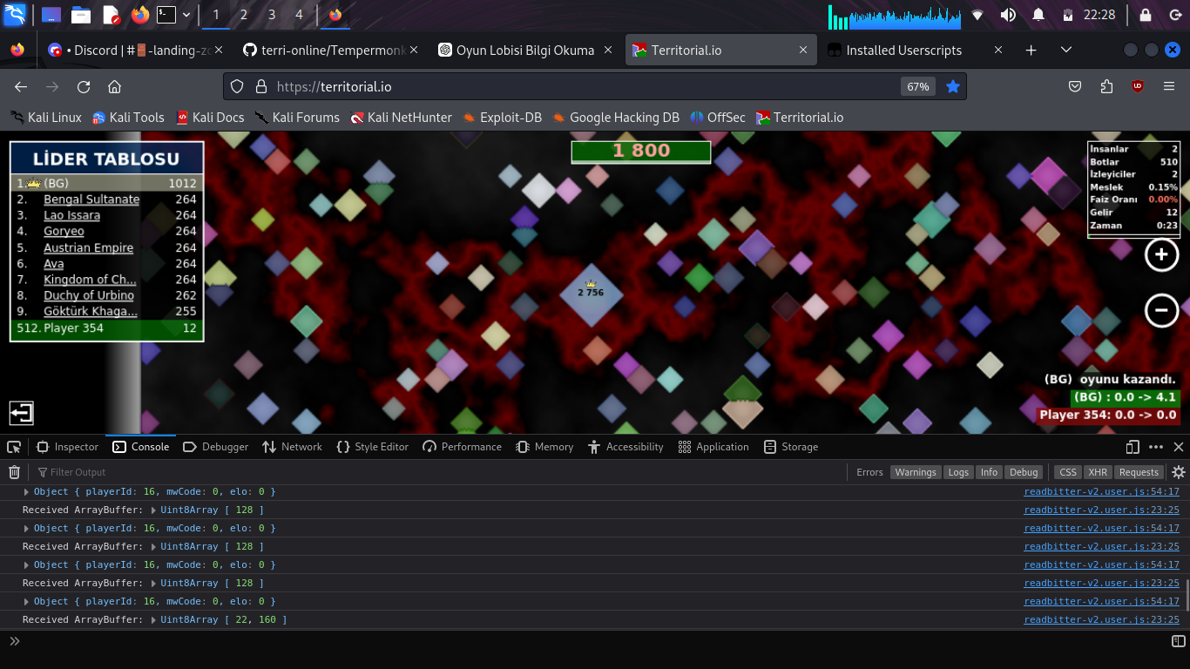
Task: Open console settings gear
Action: pos(1179,472)
